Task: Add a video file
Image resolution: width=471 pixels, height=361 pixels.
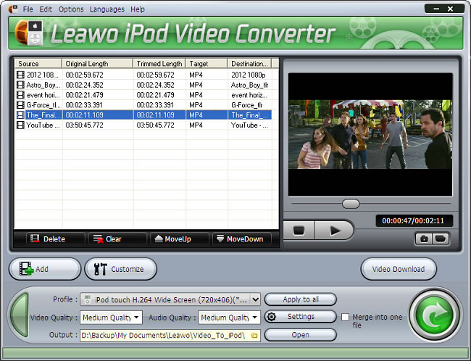Action: click(45, 269)
